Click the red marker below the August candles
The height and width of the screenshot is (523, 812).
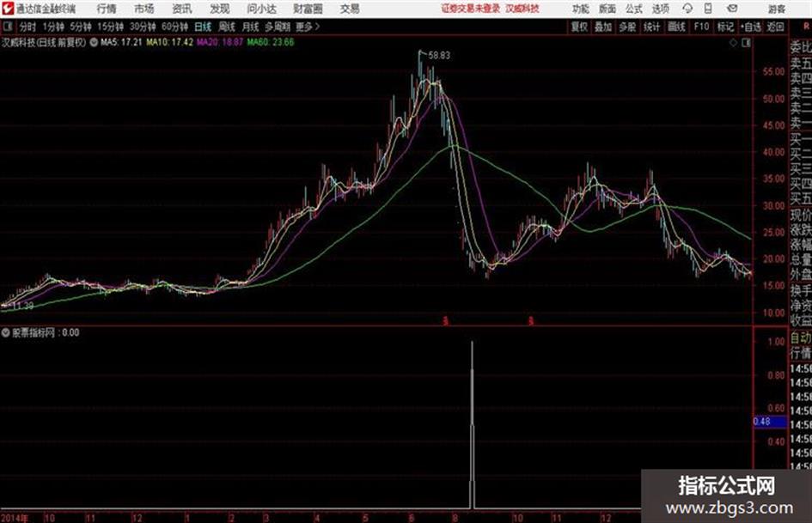[445, 321]
